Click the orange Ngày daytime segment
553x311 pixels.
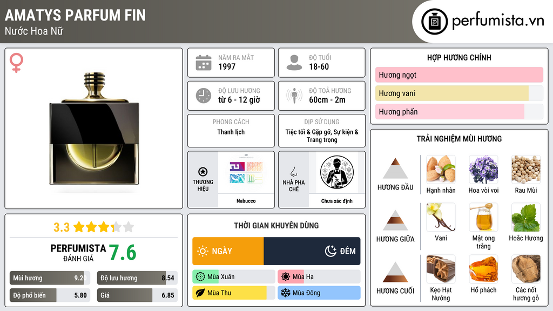228,251
